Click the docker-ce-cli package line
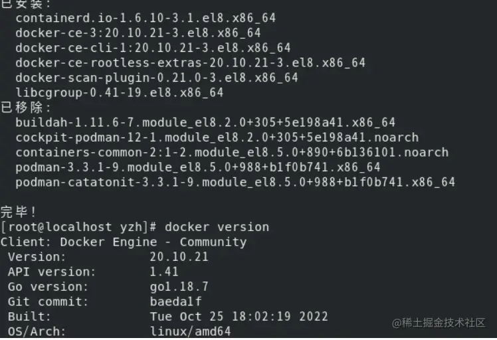Screen dimensions: 497x340 (152, 48)
